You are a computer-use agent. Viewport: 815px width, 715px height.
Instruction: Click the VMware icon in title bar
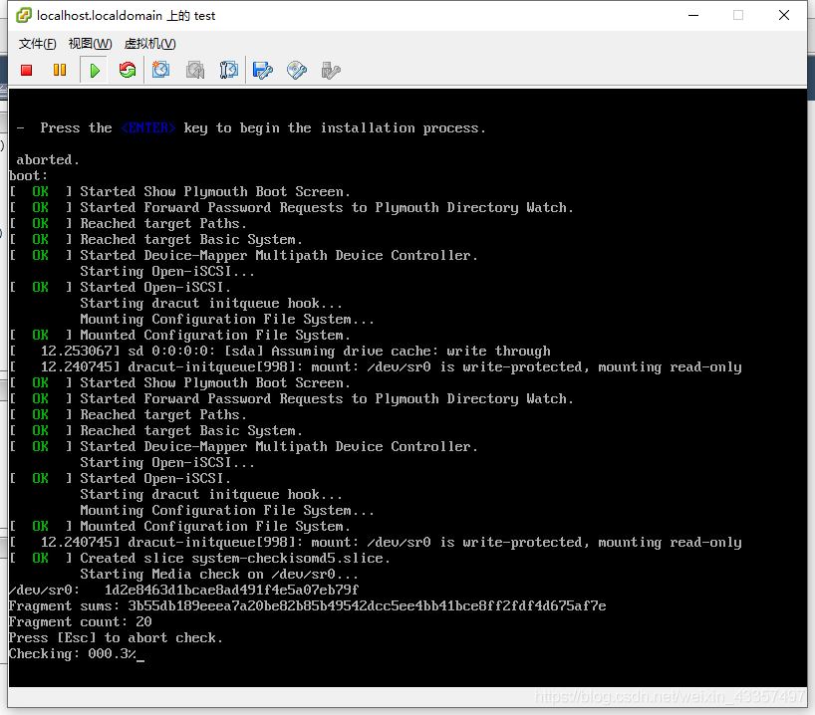click(x=20, y=15)
